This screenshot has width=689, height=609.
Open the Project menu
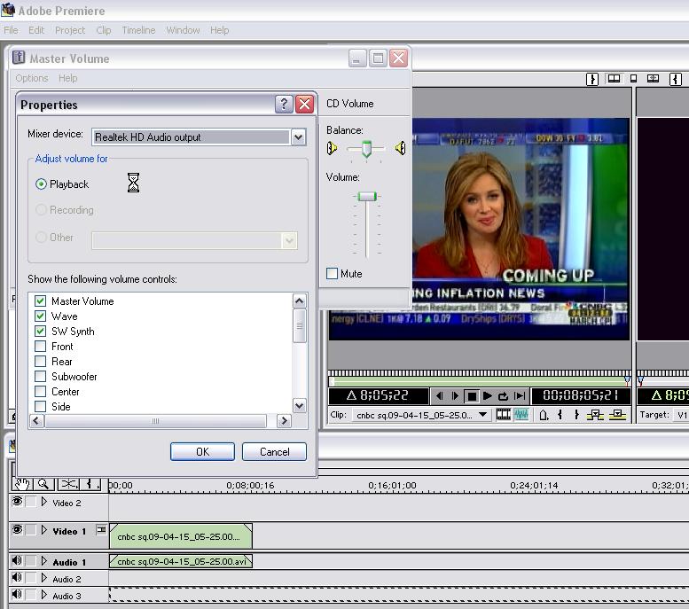pos(70,30)
